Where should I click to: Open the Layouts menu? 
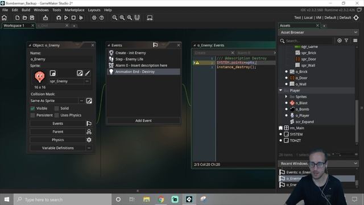[x=94, y=10]
